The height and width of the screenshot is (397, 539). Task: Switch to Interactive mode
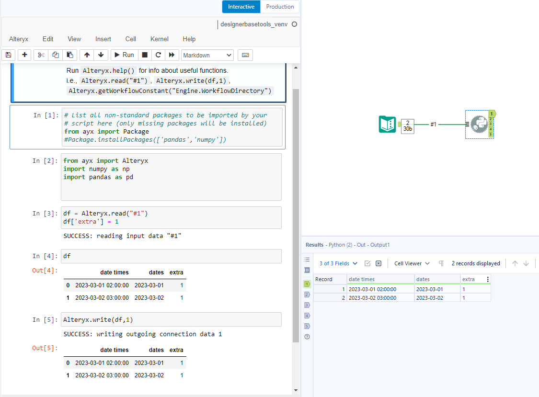pos(241,7)
